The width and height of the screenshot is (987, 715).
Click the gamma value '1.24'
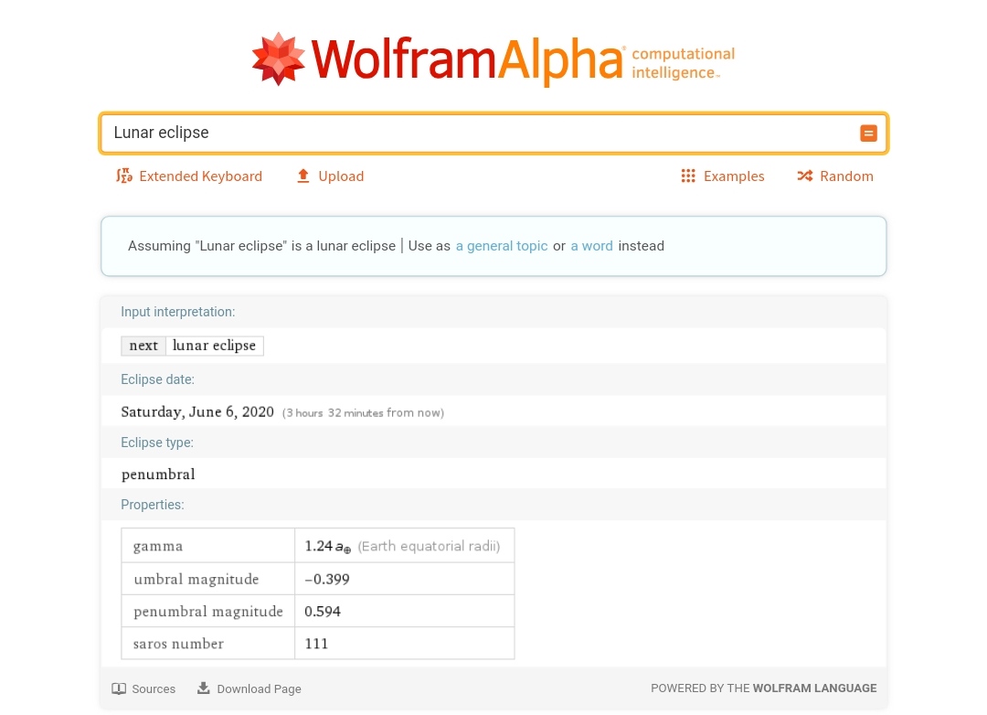(319, 546)
